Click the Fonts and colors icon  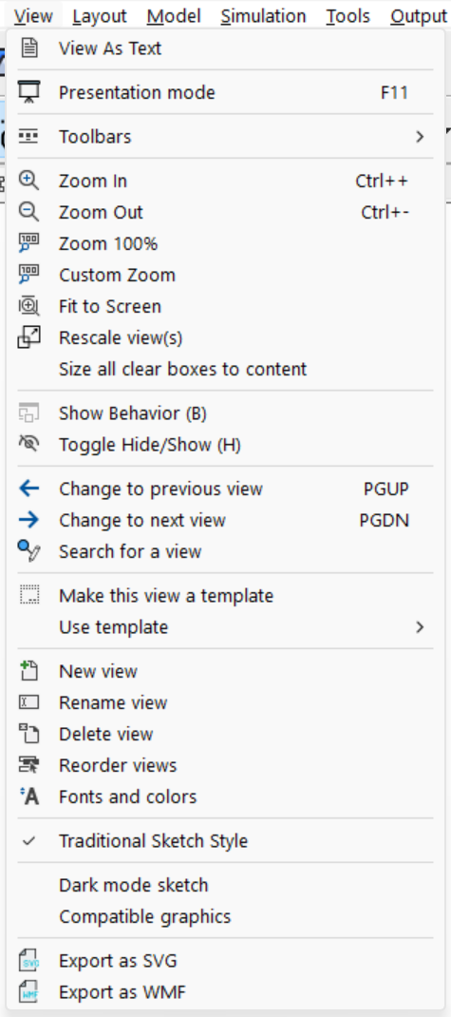pos(29,796)
